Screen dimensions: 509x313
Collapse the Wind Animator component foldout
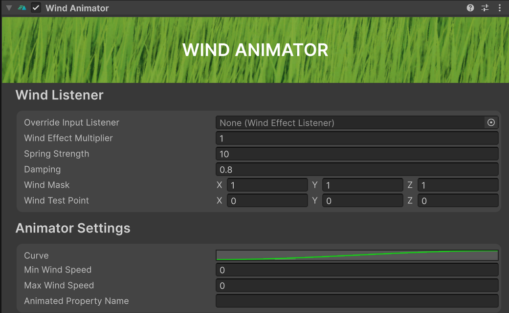(x=9, y=8)
